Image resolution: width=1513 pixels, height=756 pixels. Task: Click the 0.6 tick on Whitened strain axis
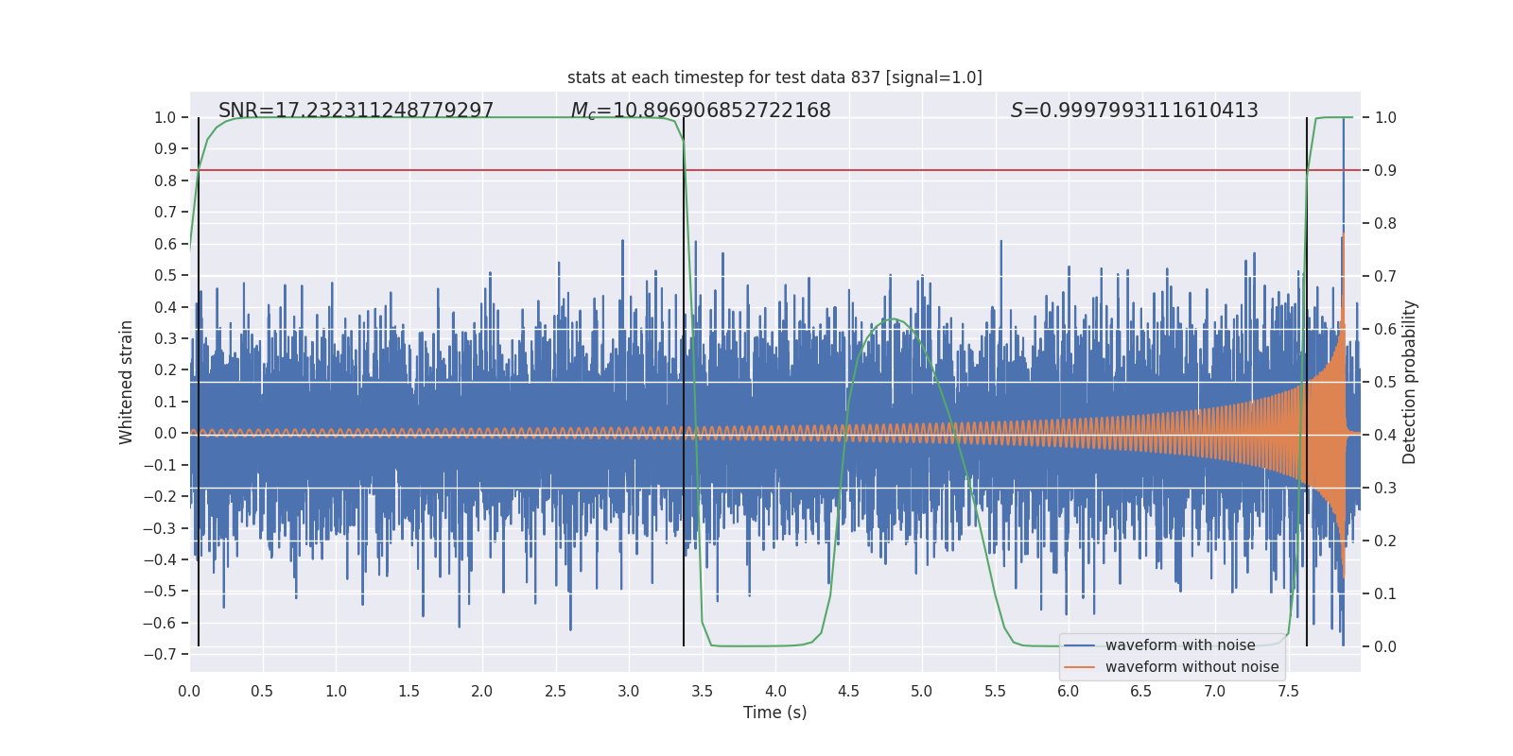tap(165, 244)
